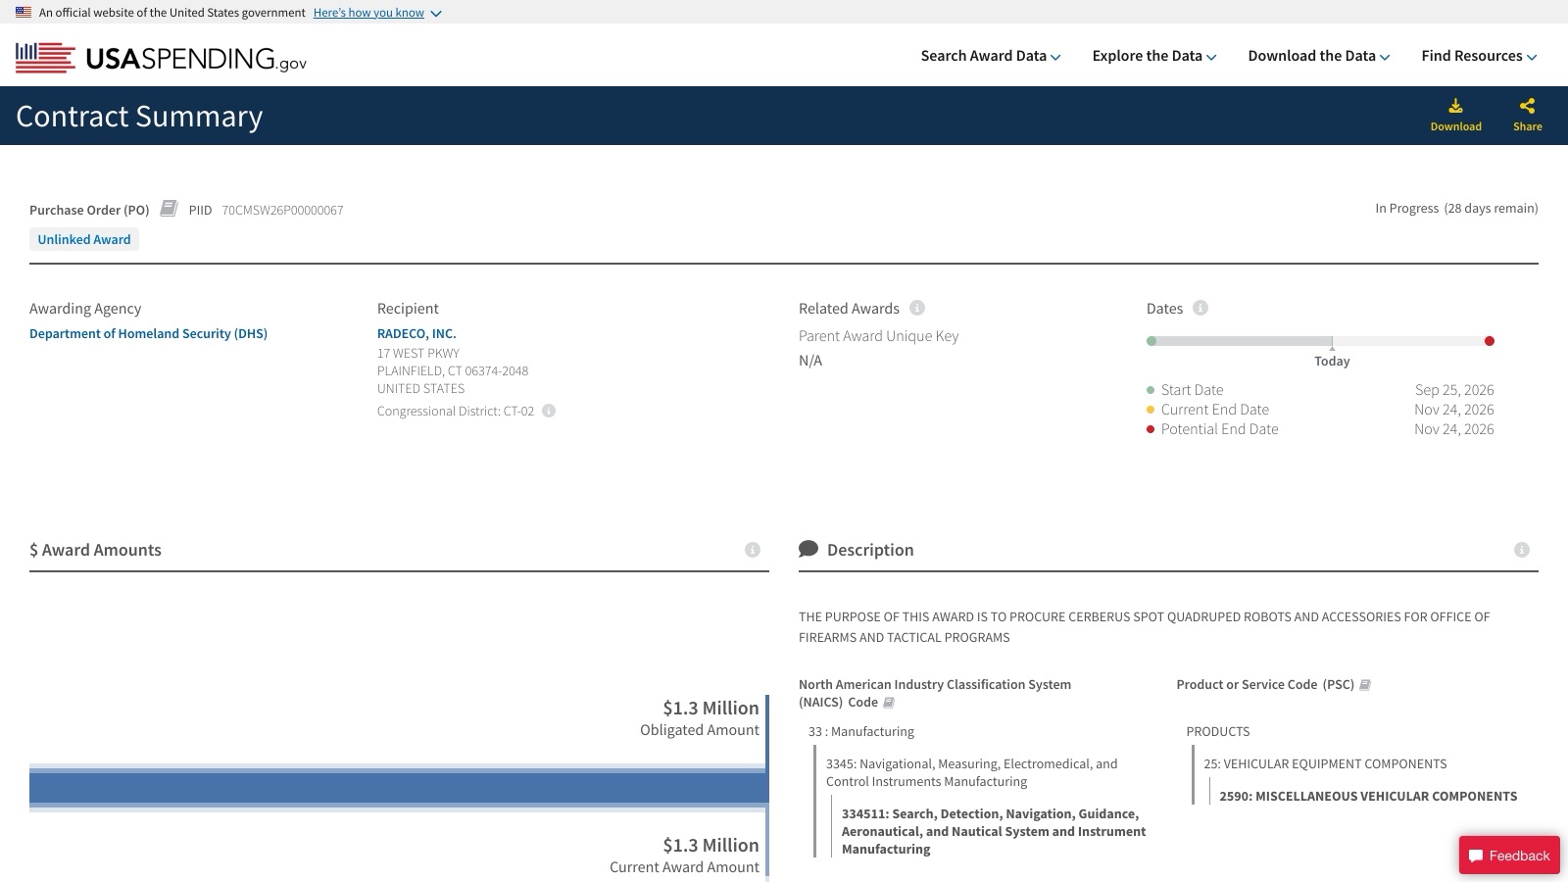Click the blue obligated amount bar

(399, 788)
